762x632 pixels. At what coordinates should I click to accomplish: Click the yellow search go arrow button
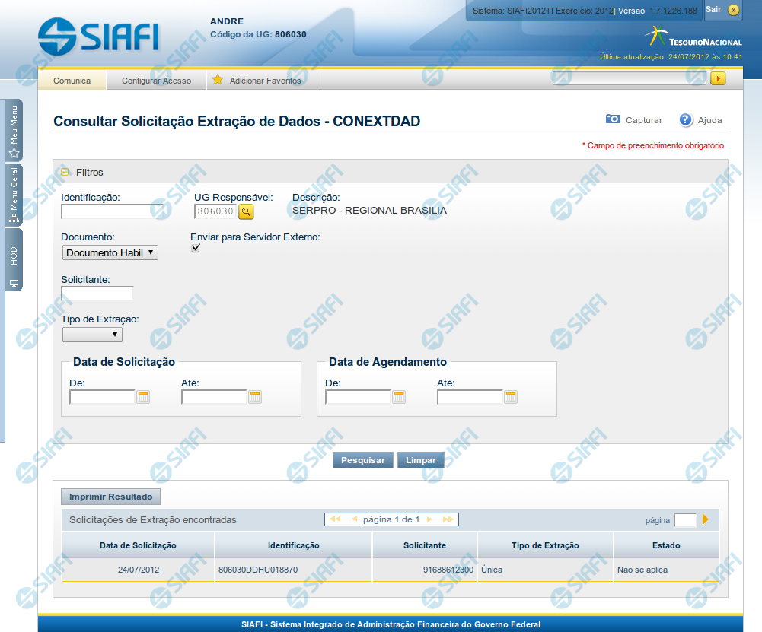pyautogui.click(x=717, y=78)
